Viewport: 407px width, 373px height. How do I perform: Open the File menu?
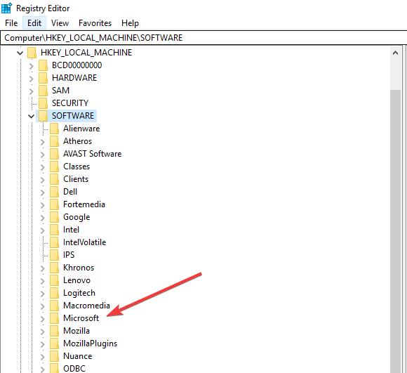pos(11,23)
